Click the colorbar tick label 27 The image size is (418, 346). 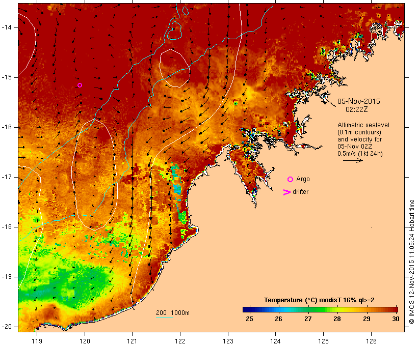[308, 319]
